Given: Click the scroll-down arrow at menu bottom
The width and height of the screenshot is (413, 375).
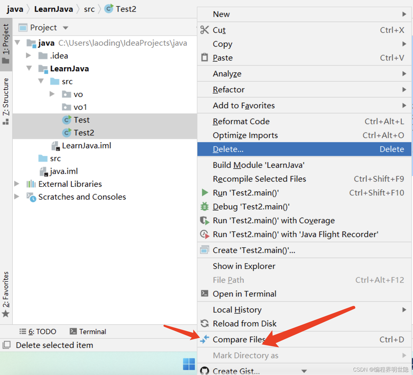Looking at the screenshot, I should (x=304, y=371).
